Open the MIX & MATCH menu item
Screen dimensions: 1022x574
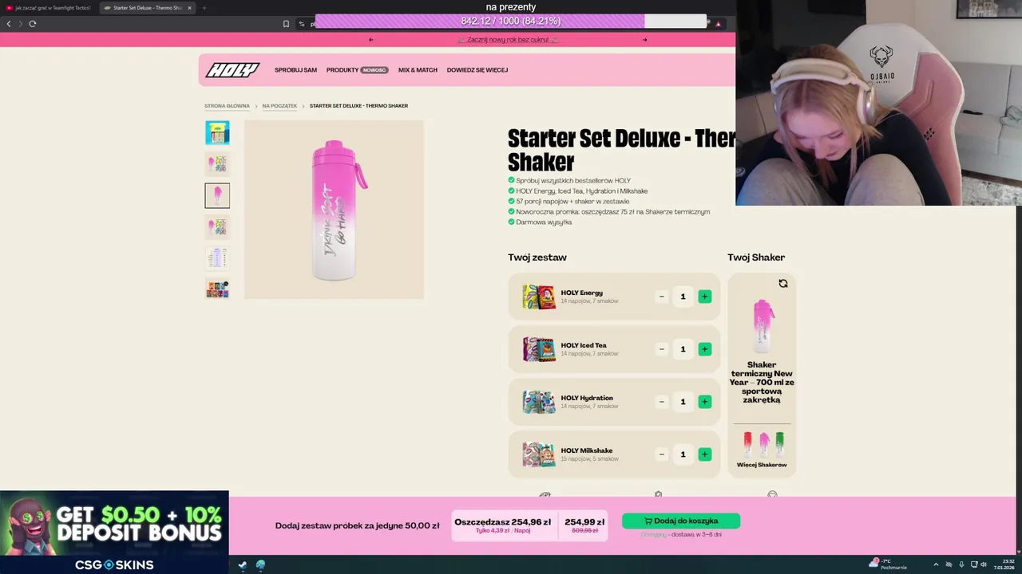tap(418, 70)
